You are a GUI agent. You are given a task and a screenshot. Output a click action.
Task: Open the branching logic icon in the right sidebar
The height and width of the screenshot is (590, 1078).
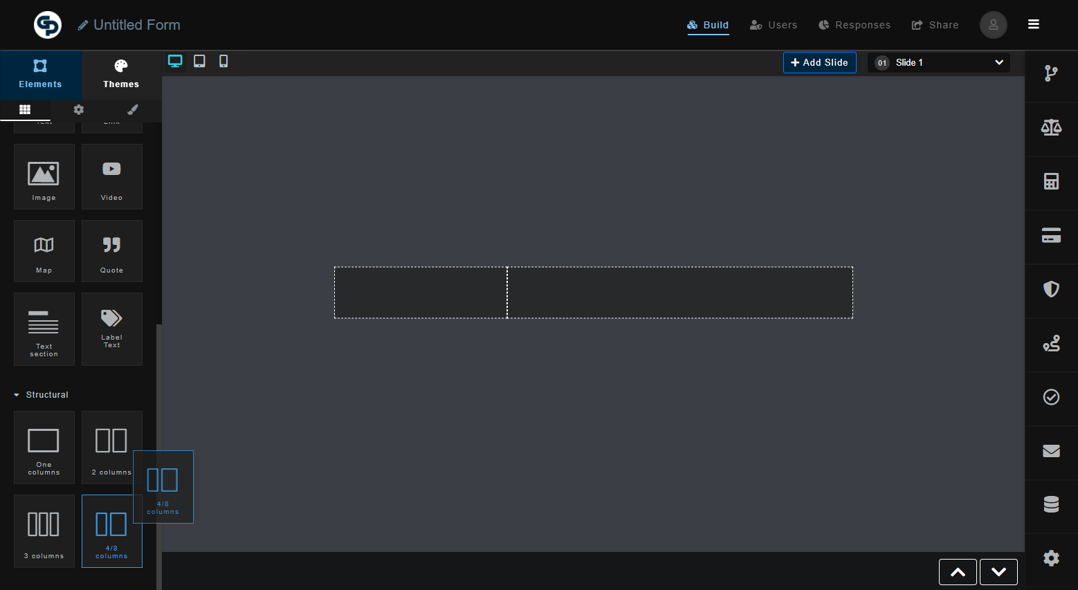point(1051,73)
